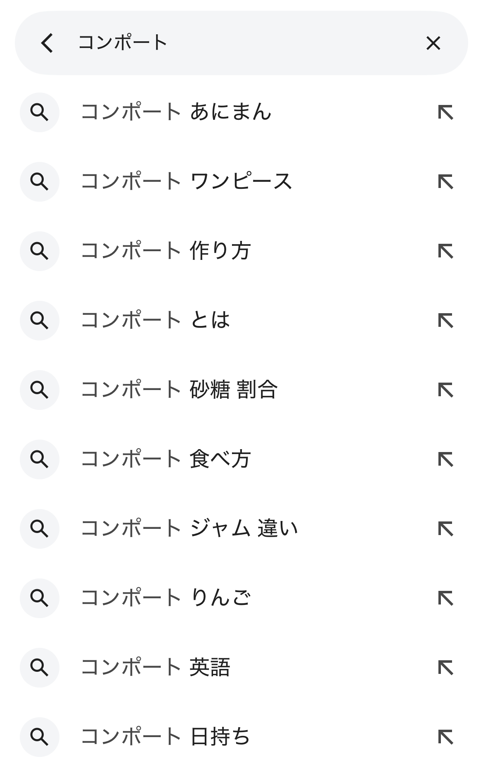Viewport: 483px width, 771px height.
Task: Search for コンポート あにまん suggestion
Action: 176,112
